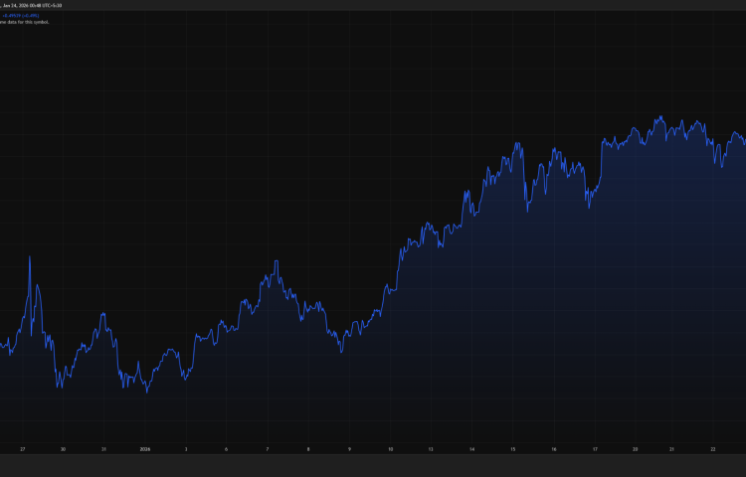Click the date and UTC timestamp in top bar

pos(32,5)
